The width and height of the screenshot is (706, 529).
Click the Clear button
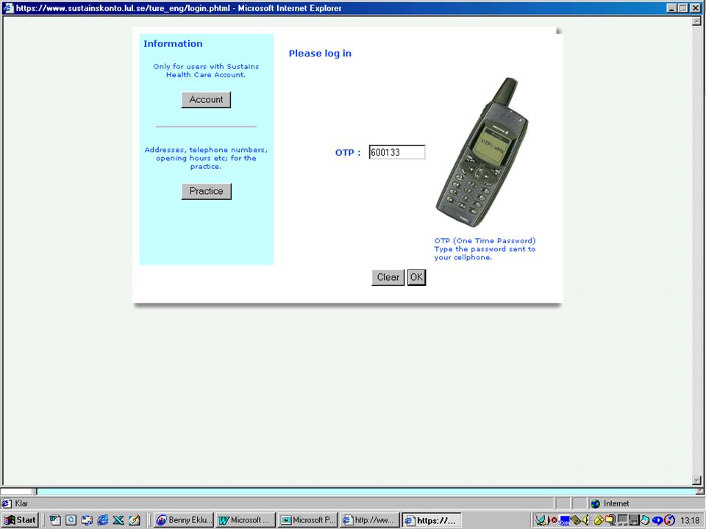click(x=388, y=277)
